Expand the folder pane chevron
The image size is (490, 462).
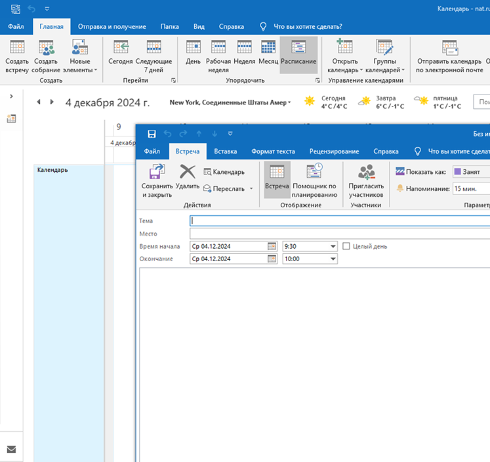(11, 96)
